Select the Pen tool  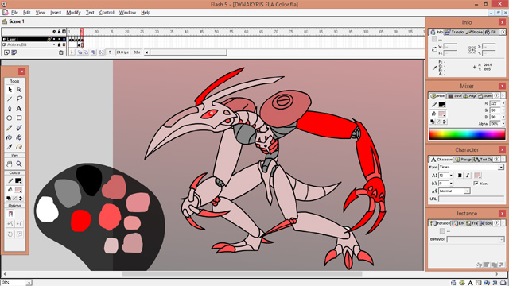10,108
